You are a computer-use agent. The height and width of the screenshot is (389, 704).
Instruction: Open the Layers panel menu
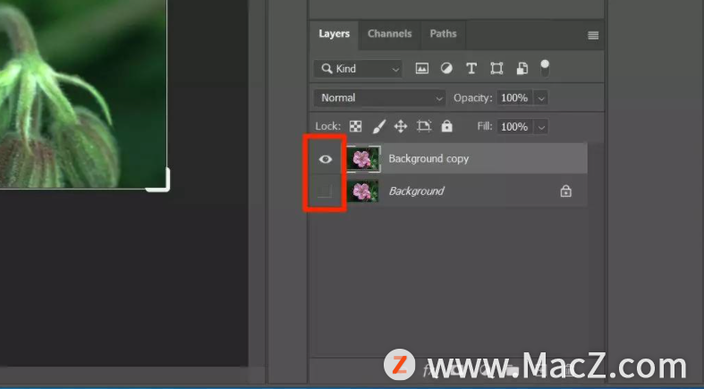tap(593, 35)
